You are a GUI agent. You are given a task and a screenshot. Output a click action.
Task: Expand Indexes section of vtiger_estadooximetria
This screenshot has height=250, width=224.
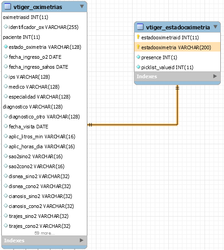[215, 76]
